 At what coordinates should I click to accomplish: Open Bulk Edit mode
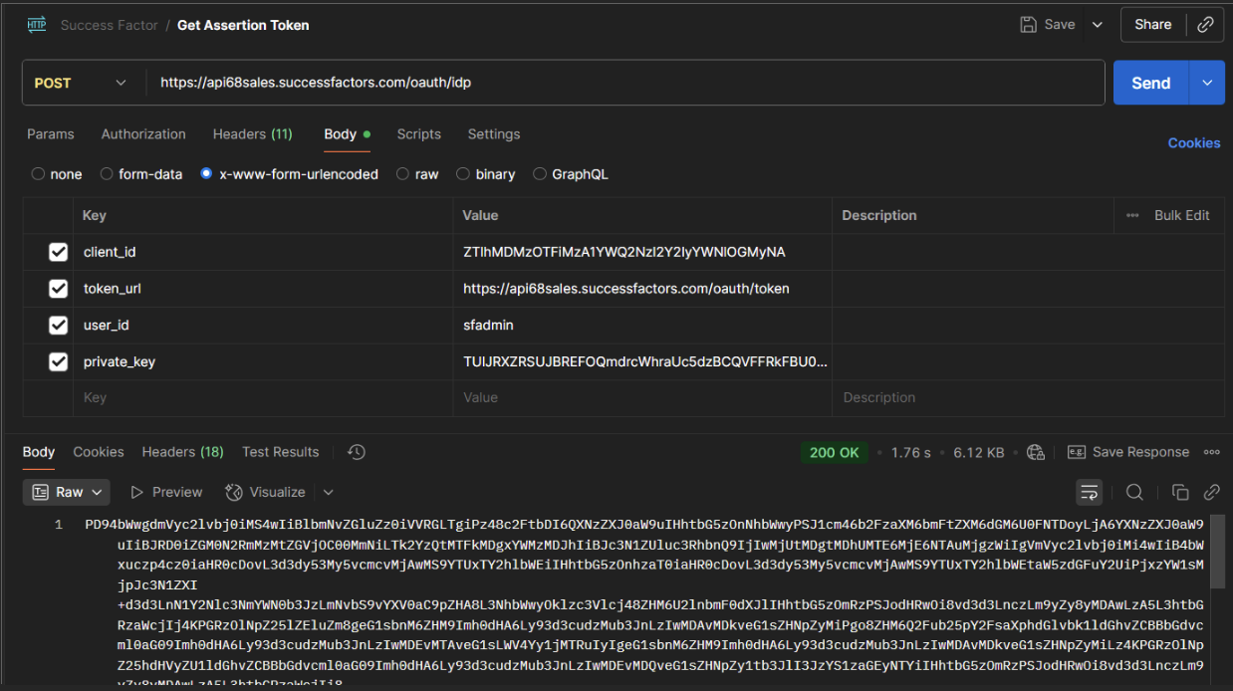click(x=1182, y=215)
